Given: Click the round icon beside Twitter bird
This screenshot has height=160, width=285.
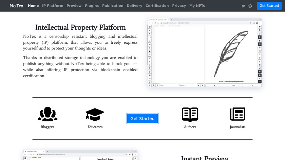Looking at the screenshot, I should pos(250,6).
